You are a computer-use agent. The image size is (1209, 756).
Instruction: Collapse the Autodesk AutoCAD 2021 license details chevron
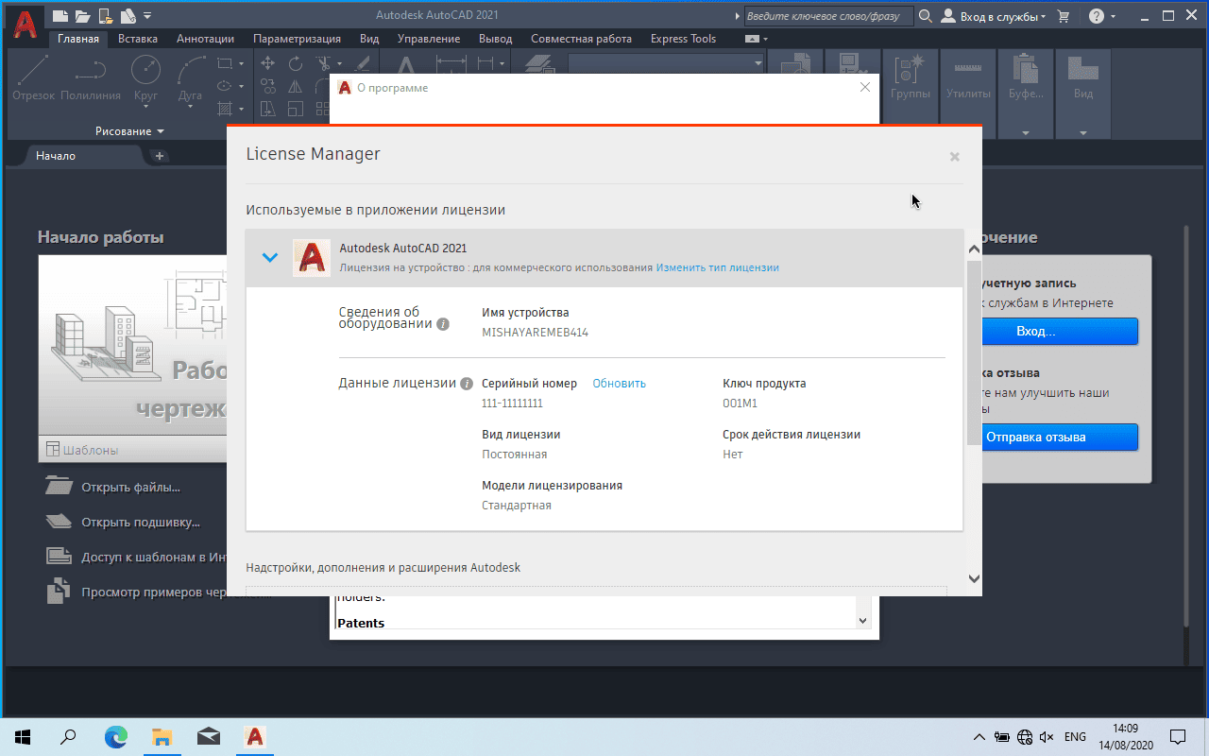tap(270, 257)
